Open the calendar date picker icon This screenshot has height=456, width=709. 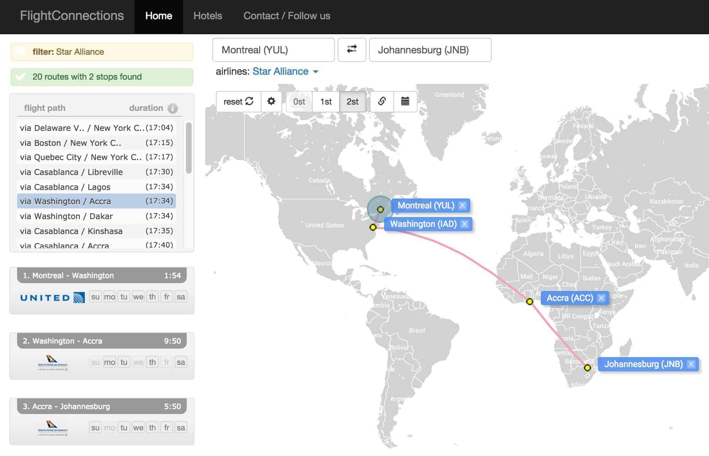[405, 101]
